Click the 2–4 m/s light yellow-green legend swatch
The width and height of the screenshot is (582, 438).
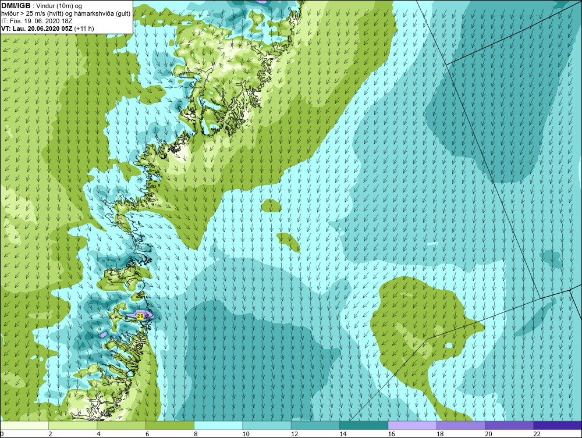tap(73, 425)
